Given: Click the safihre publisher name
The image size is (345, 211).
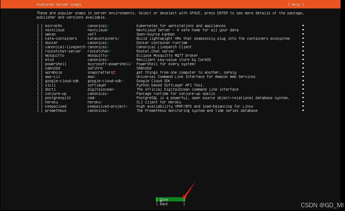Looking at the screenshot, I should 95,68.
